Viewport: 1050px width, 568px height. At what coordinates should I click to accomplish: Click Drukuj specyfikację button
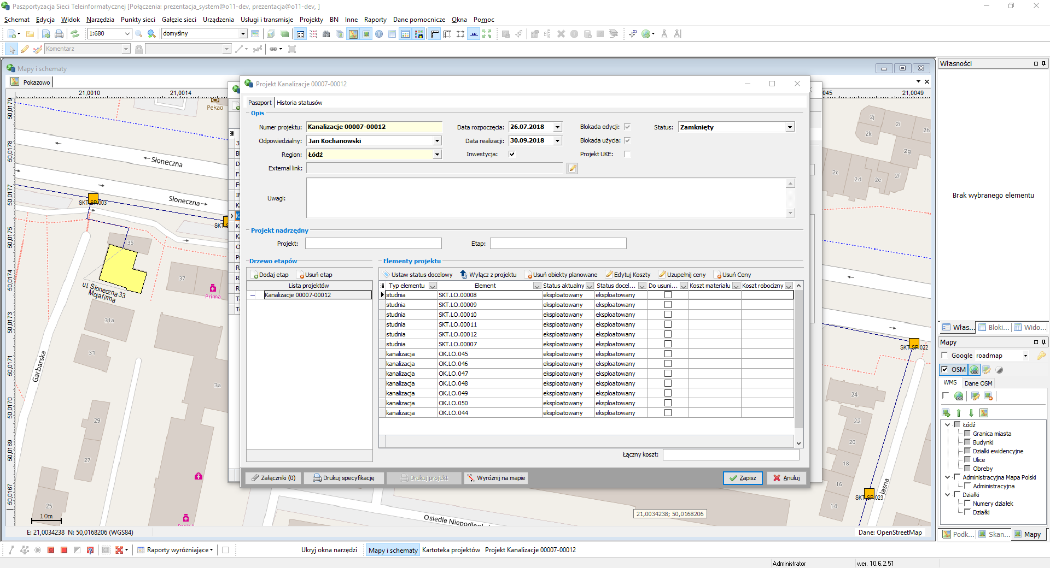[x=343, y=478]
